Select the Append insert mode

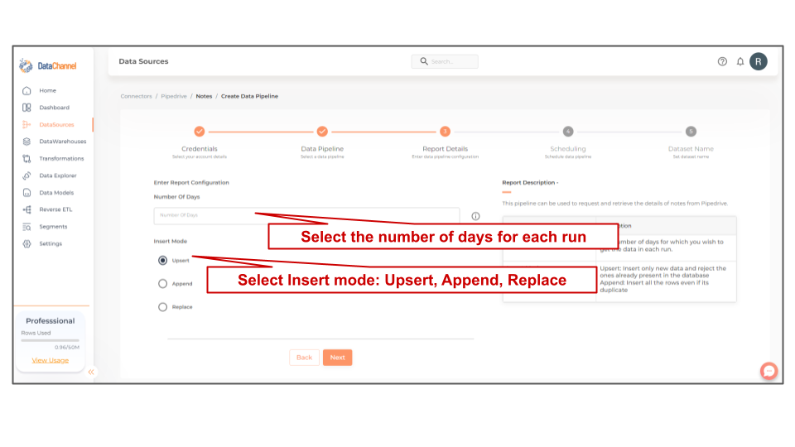coord(163,284)
